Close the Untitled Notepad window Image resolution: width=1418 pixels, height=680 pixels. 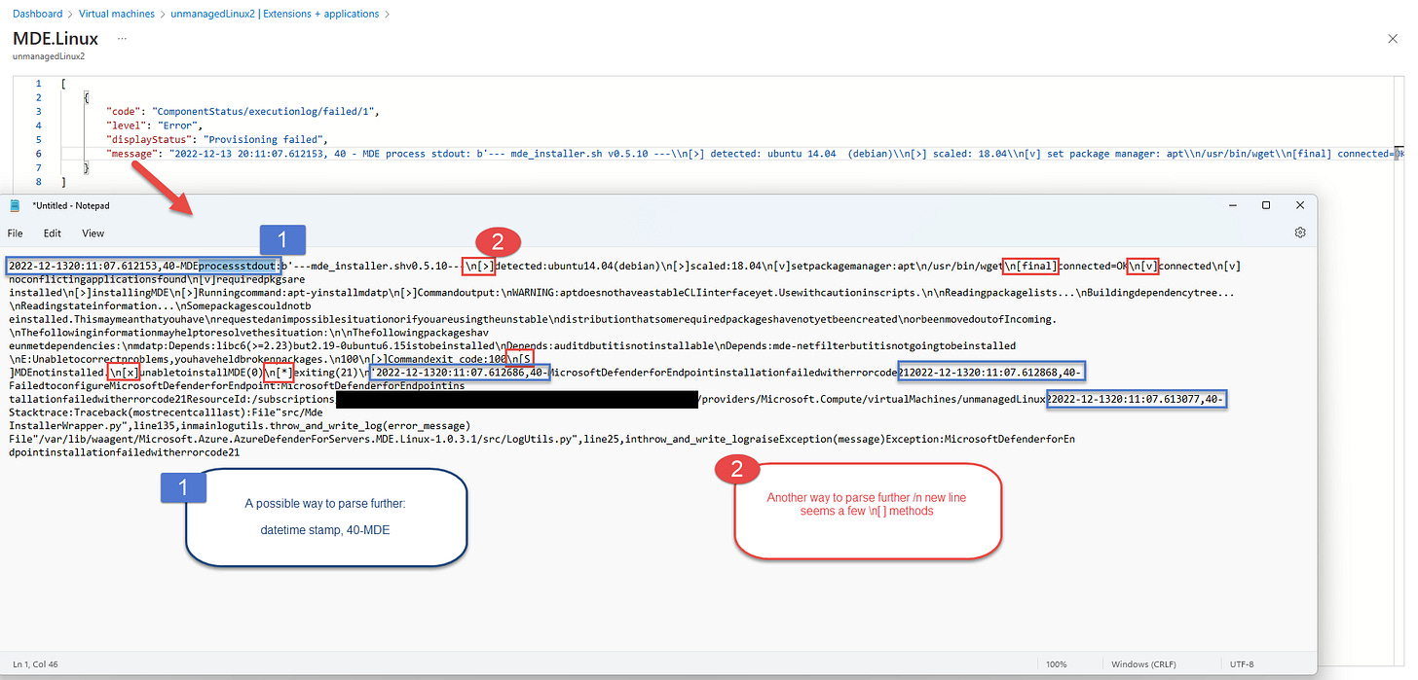click(1299, 205)
